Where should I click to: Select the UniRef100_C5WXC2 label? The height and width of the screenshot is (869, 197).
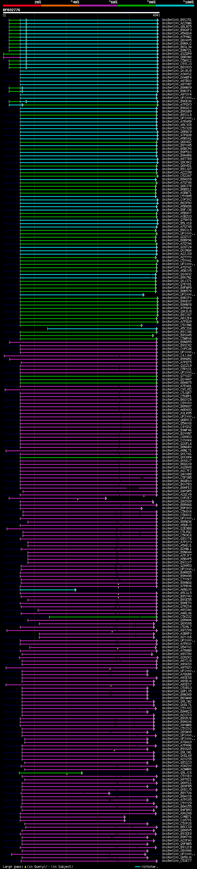click(177, 60)
